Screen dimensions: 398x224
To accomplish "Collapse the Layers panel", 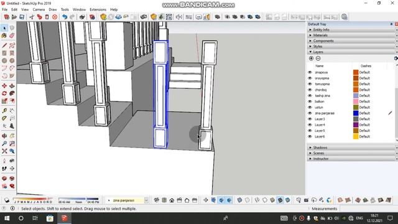I will tap(351, 52).
